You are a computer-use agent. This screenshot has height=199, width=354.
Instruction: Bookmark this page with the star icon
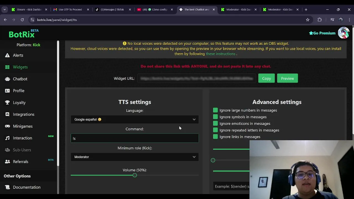tap(308, 20)
